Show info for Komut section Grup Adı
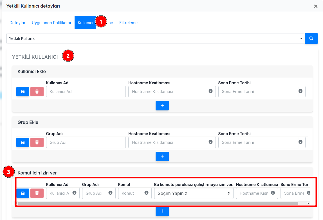 tap(110, 193)
